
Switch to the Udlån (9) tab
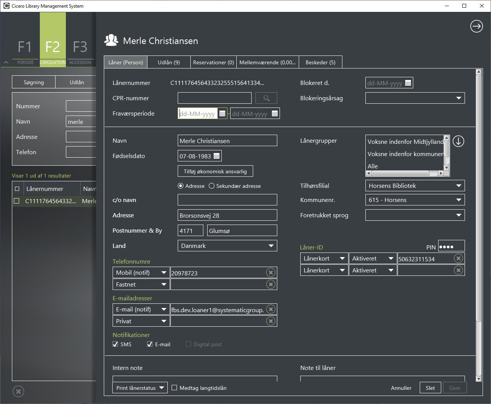[x=169, y=62]
